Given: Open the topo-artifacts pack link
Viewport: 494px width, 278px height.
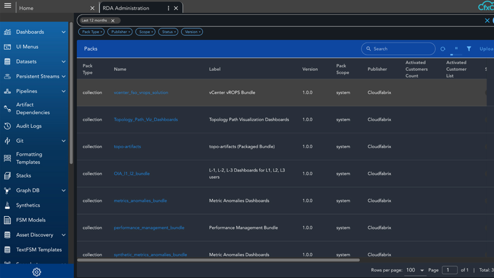Looking at the screenshot, I should pos(127,147).
